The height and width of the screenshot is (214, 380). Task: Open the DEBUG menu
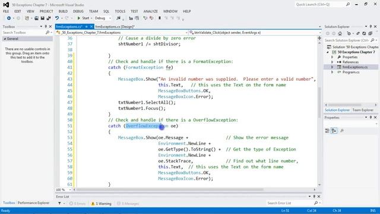78,11
